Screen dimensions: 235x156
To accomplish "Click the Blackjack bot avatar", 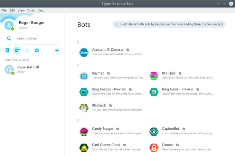I will pyautogui.click(x=84, y=108).
